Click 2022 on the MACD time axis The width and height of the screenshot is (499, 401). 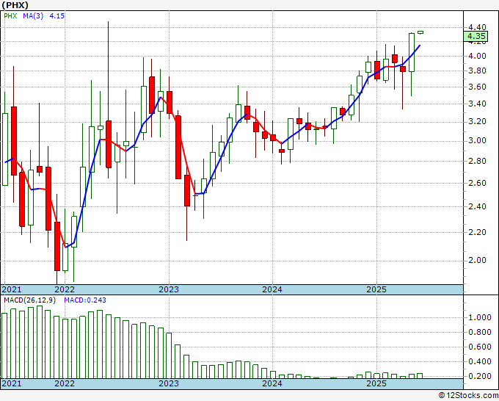pyautogui.click(x=65, y=383)
